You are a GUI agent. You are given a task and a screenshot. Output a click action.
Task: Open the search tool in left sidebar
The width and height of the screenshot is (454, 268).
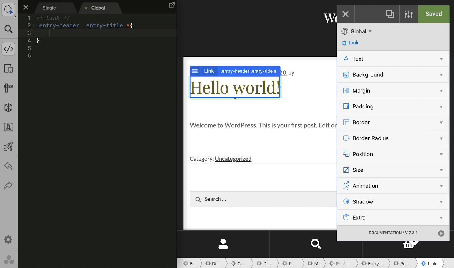(9, 29)
